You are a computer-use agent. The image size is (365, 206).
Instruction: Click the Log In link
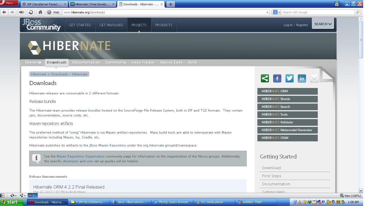288,25
